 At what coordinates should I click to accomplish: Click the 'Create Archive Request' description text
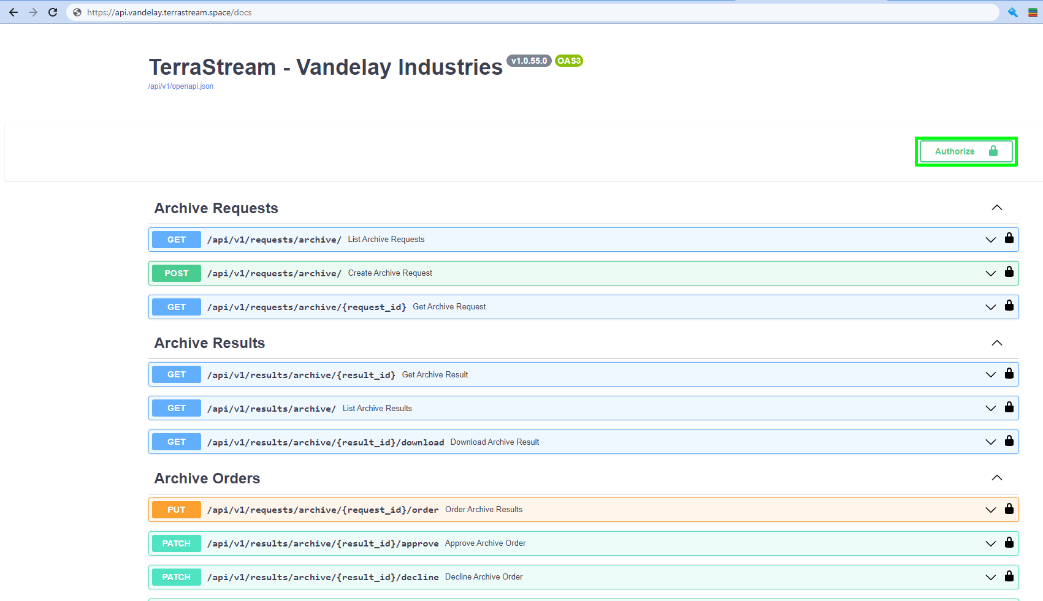pos(390,273)
